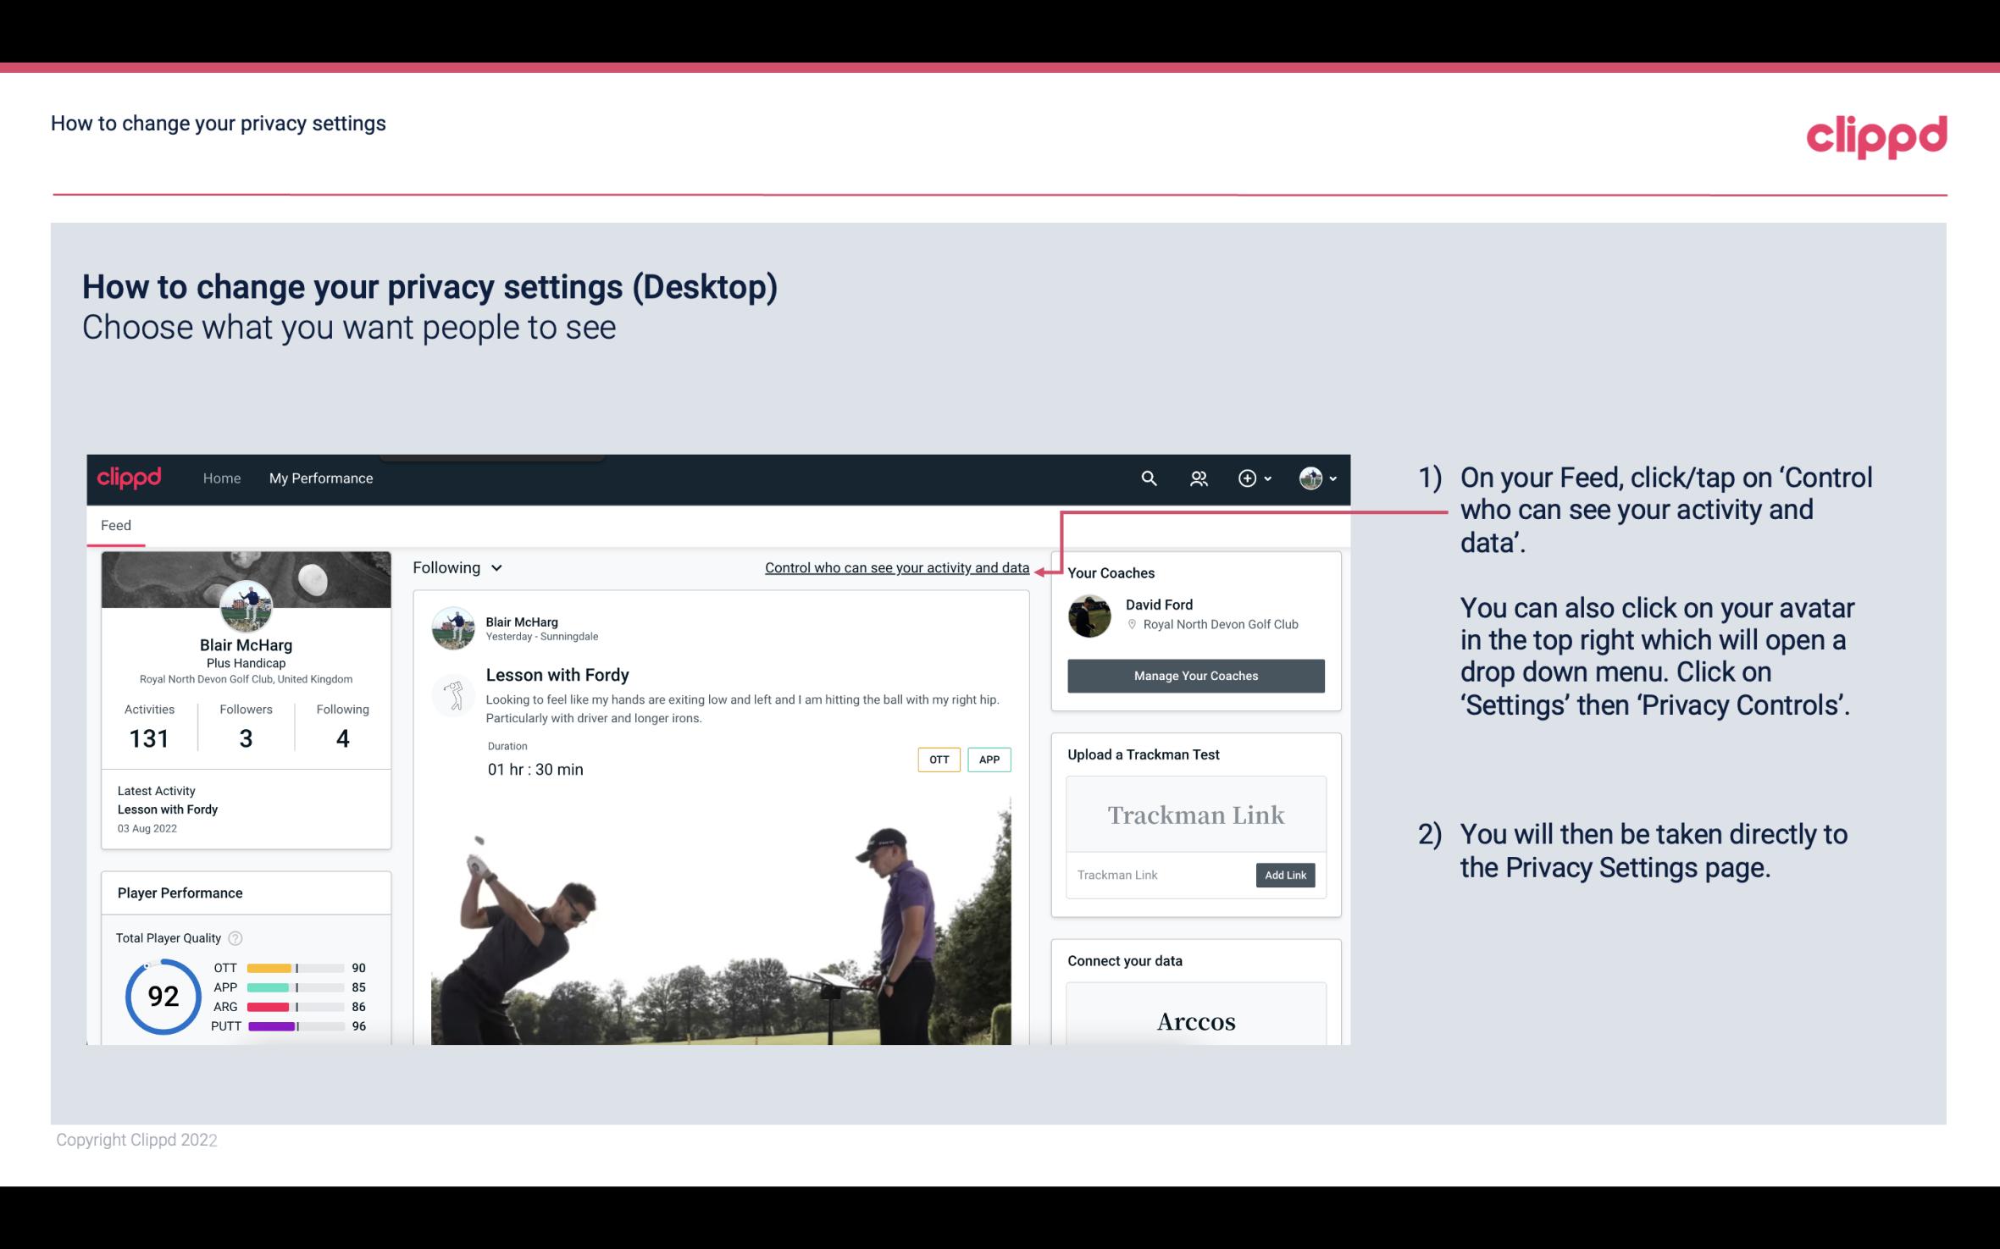Click Manage Your Coaches button

[x=1194, y=675]
